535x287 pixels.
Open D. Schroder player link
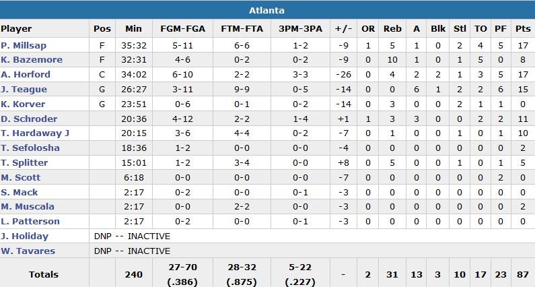tap(29, 119)
